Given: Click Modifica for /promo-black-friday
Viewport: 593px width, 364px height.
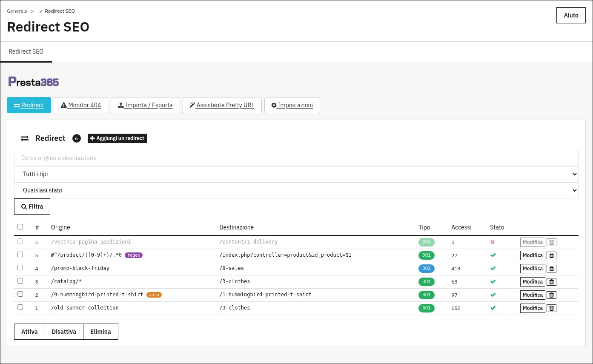Looking at the screenshot, I should click(533, 269).
